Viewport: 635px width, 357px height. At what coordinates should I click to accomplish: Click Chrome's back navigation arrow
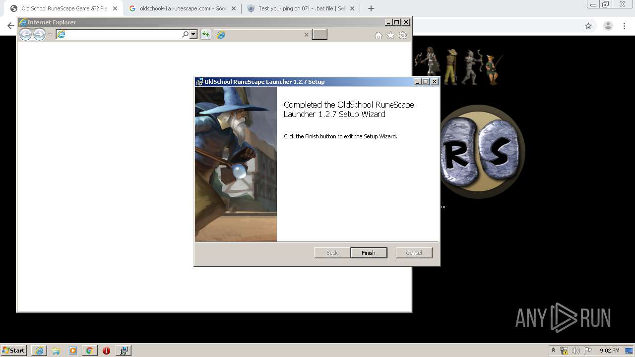click(10, 26)
